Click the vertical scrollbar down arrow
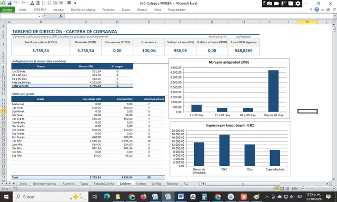 pos(334,179)
